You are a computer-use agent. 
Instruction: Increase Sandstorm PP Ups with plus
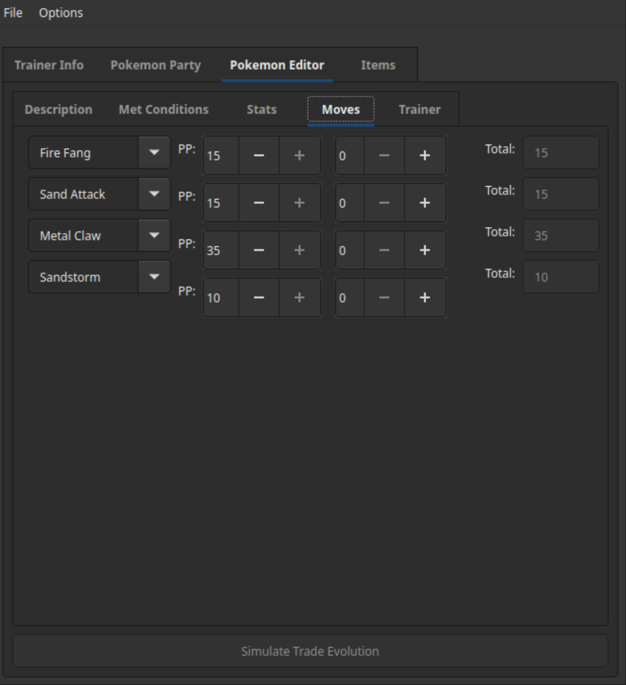coord(425,298)
